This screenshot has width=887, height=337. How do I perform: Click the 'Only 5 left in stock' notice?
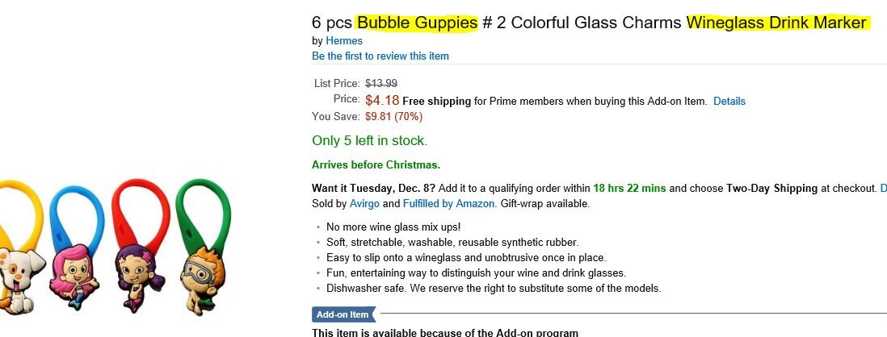click(x=368, y=140)
